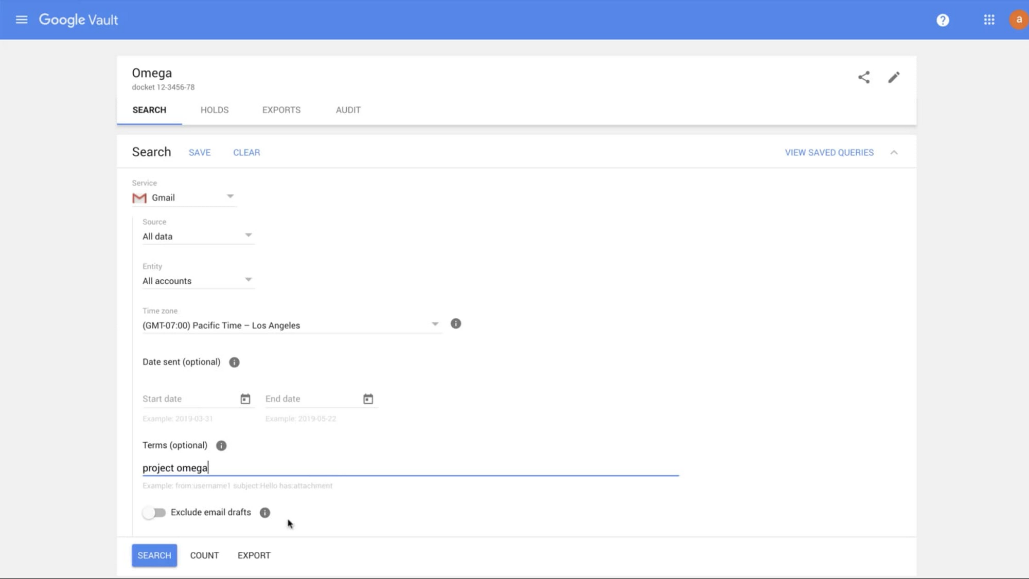Click the Terms info icon
The width and height of the screenshot is (1029, 579).
(x=221, y=445)
